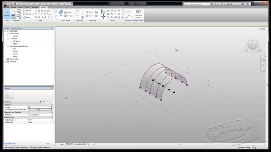Click the zoom tool on navigation bar
The image size is (271, 152).
coord(263,65)
